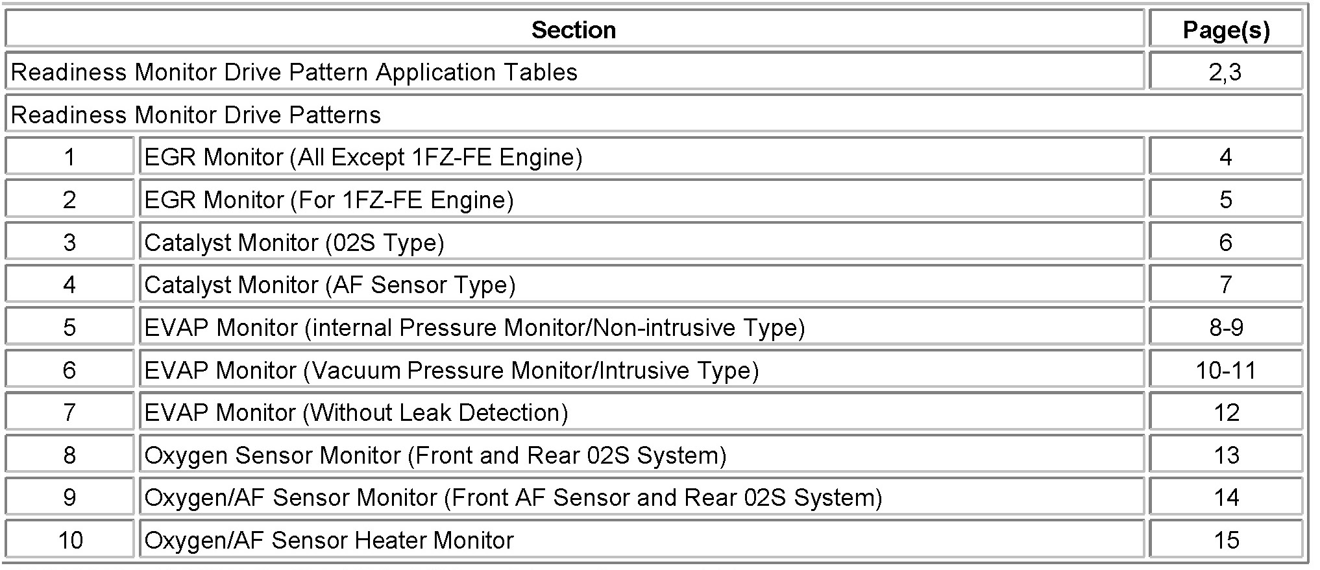Select Oxygen/AF Sensor Monitor Front AF Sensor entry

513,497
